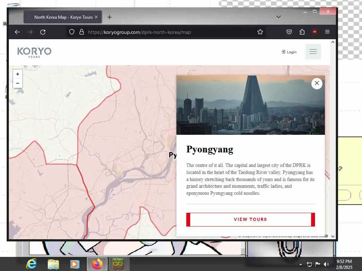Open the tracking protection shield icon
The width and height of the screenshot is (362, 271).
tap(72, 32)
